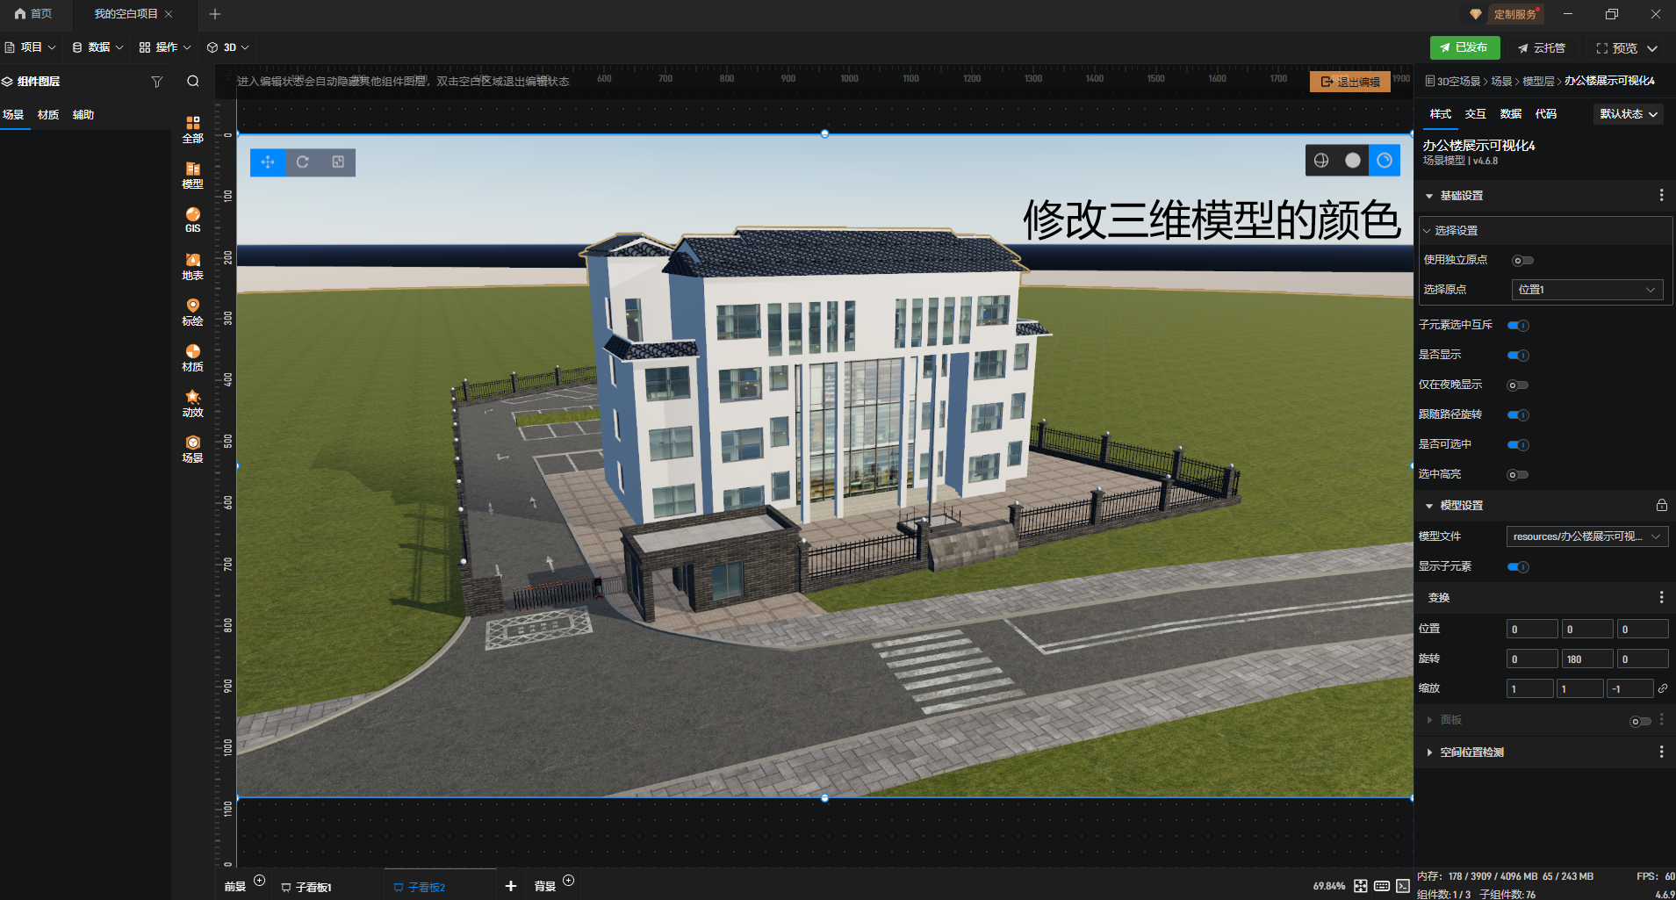Screen dimensions: 1676x900
Task: Click the solid sphere display mode swatch
Action: click(x=1351, y=160)
